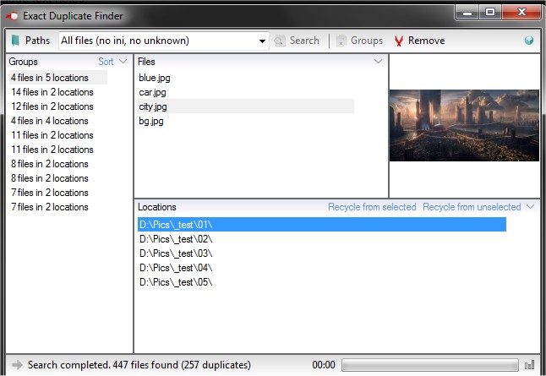This screenshot has width=546, height=376.
Task: Select location D:\Pics\_test\03\
Action: 176,253
